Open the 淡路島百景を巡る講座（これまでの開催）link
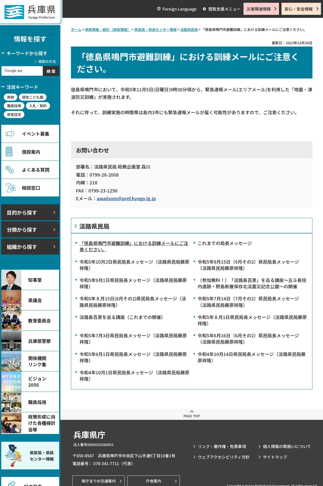Screen dimensions: 323x486 coord(122,317)
